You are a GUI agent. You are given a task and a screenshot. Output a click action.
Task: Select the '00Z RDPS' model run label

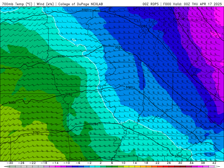(x=150, y=4)
